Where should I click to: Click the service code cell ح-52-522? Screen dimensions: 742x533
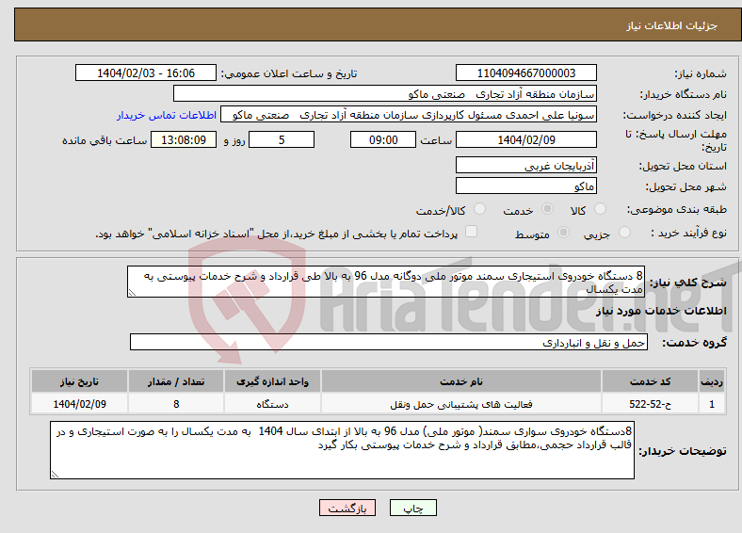651,404
